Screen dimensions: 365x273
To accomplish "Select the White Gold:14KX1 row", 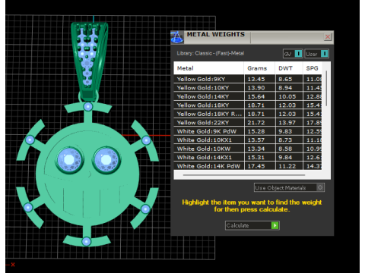I will [x=248, y=158].
